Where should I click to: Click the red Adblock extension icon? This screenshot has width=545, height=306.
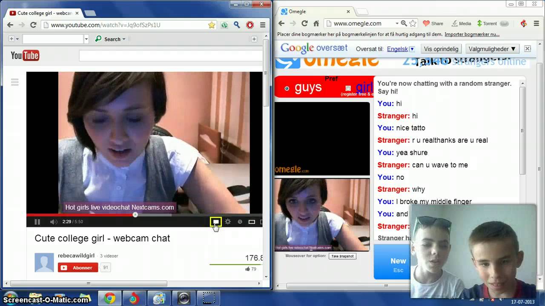[250, 25]
